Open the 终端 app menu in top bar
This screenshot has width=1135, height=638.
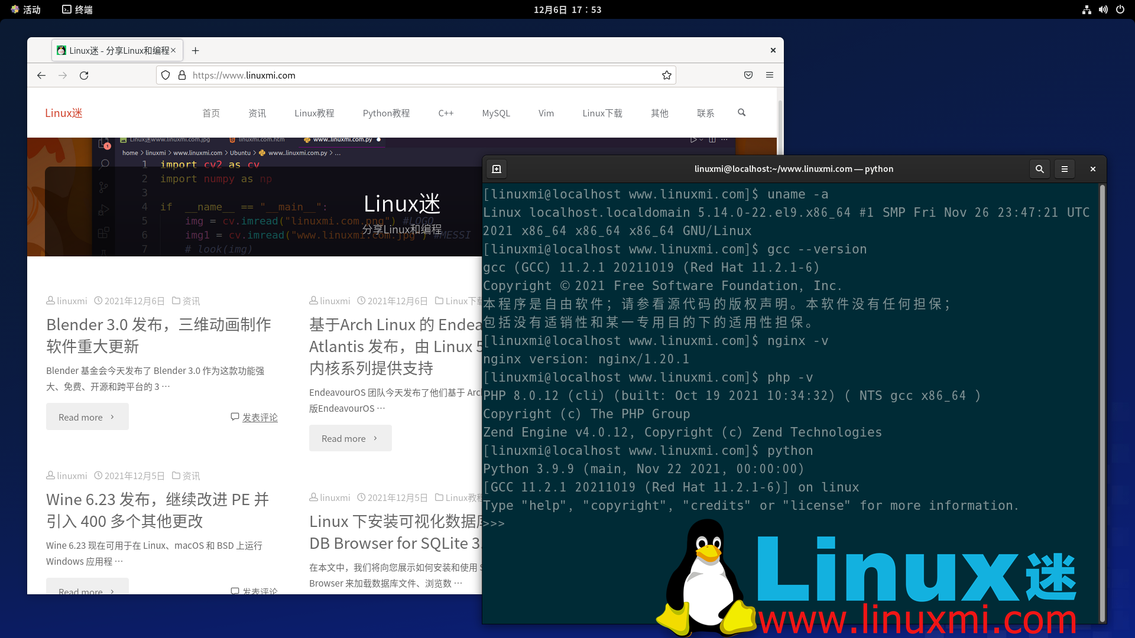tap(77, 9)
